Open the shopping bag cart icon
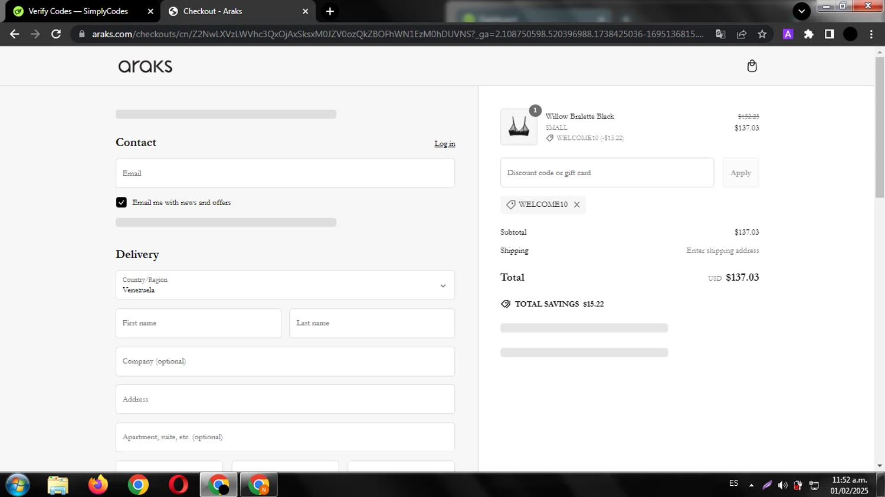The width and height of the screenshot is (885, 497). point(752,65)
